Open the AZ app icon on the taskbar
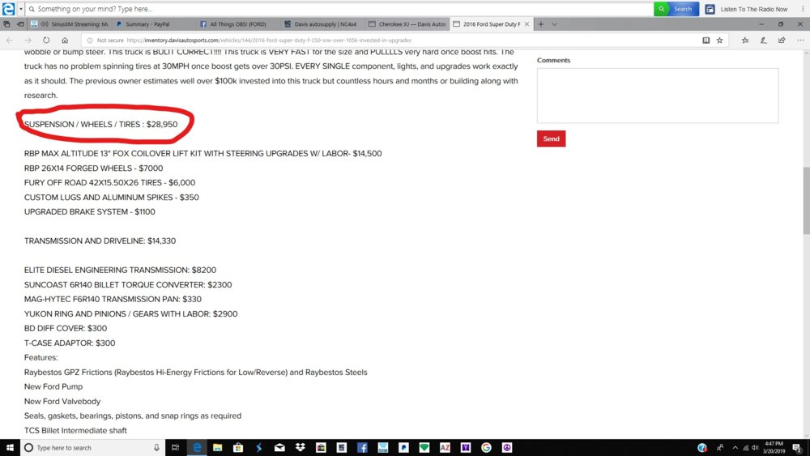 (445, 448)
